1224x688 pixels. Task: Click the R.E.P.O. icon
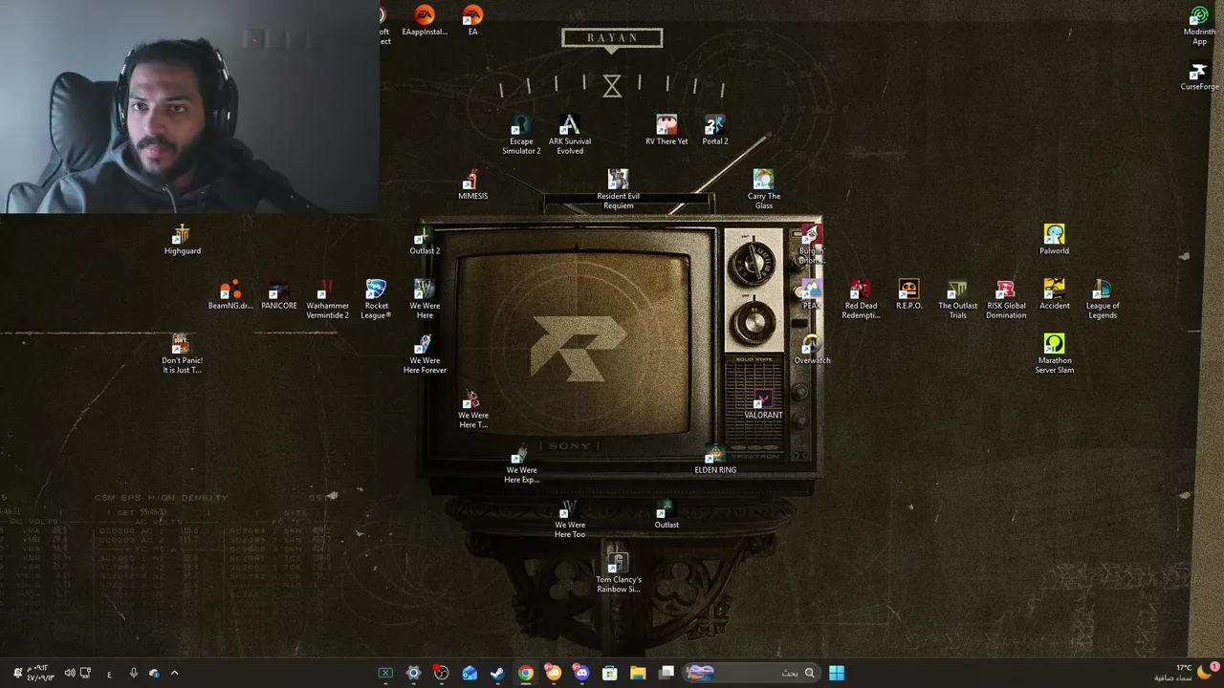click(x=908, y=295)
